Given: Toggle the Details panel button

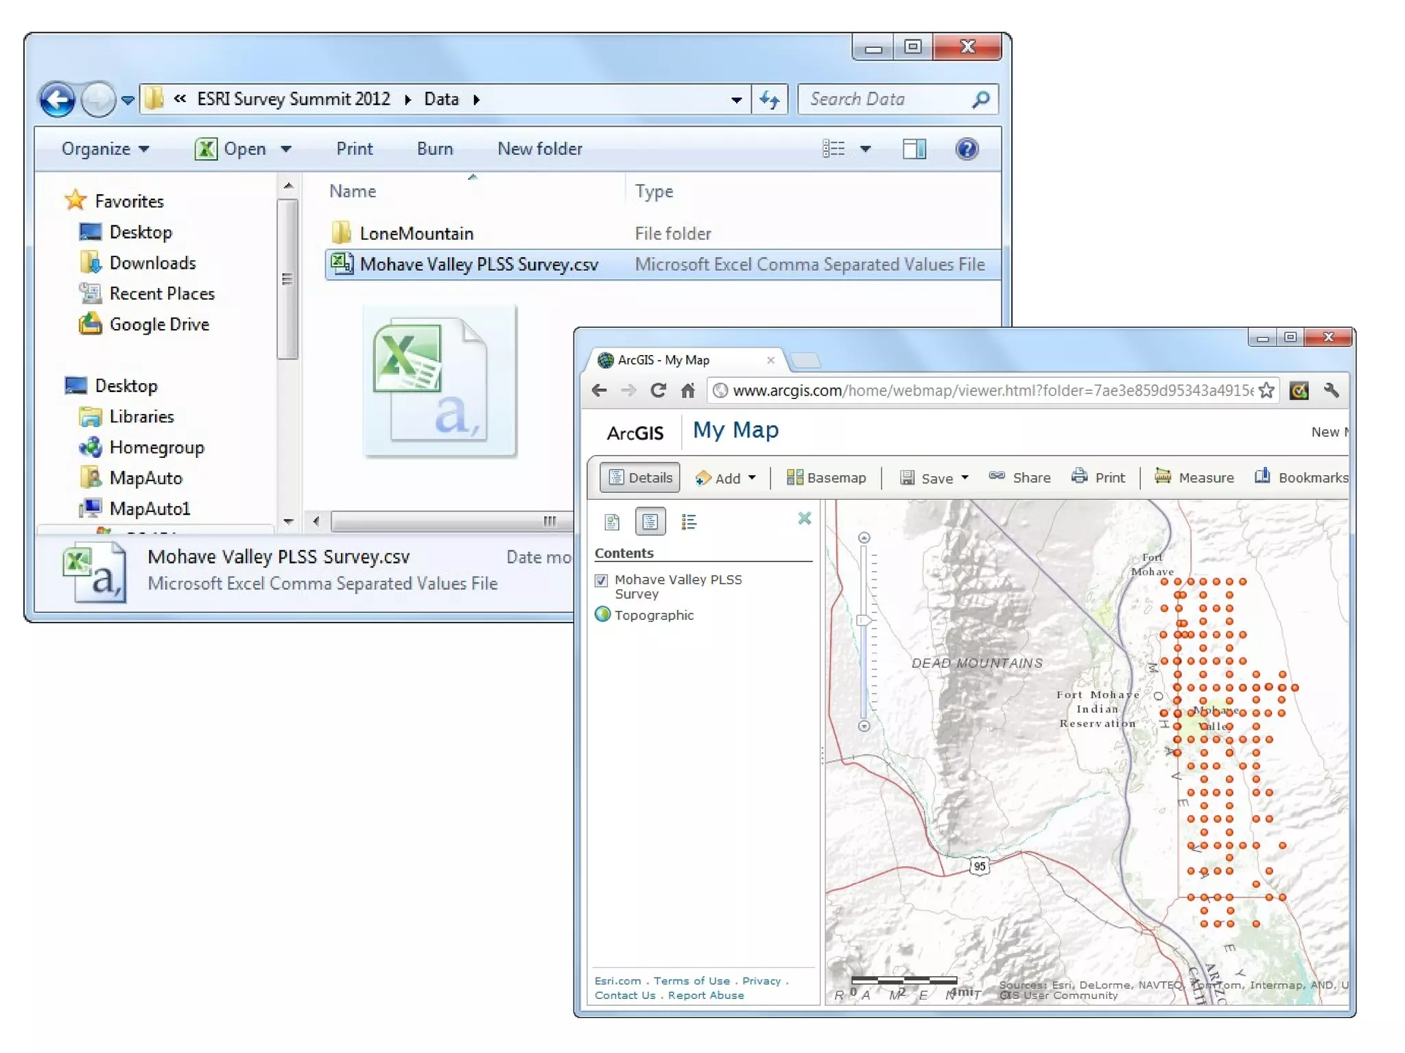Looking at the screenshot, I should pos(640,477).
